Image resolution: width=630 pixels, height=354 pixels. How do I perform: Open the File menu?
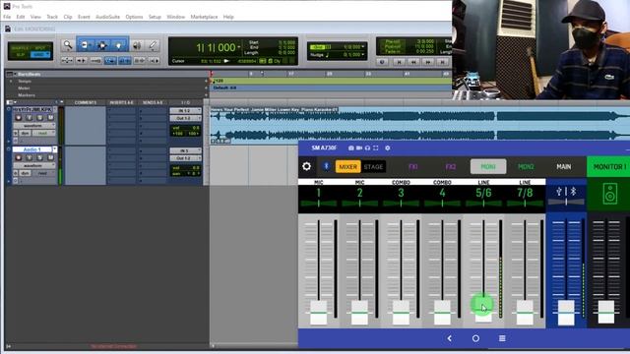[7, 17]
